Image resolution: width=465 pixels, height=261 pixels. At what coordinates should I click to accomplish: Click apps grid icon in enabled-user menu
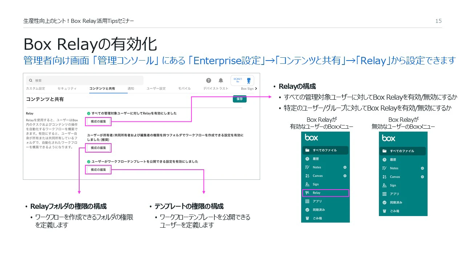pos(307,201)
